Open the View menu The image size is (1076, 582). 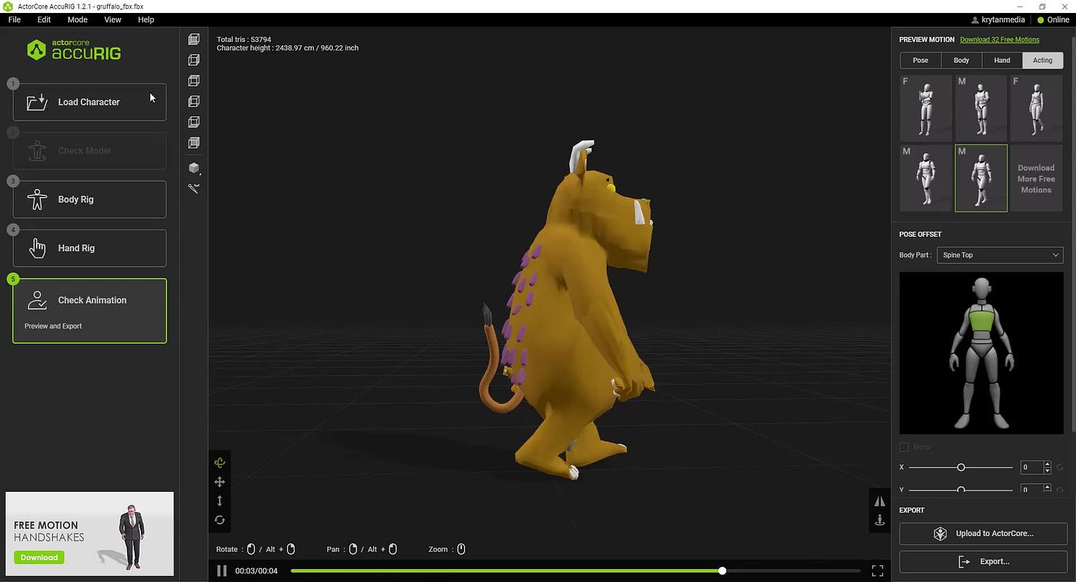tap(113, 19)
